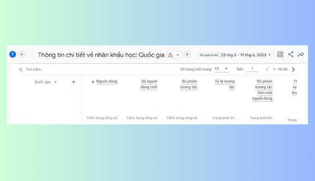Image resolution: width=315 pixels, height=181 pixels.
Task: Click the blue T segment badge
Action: (x=13, y=54)
